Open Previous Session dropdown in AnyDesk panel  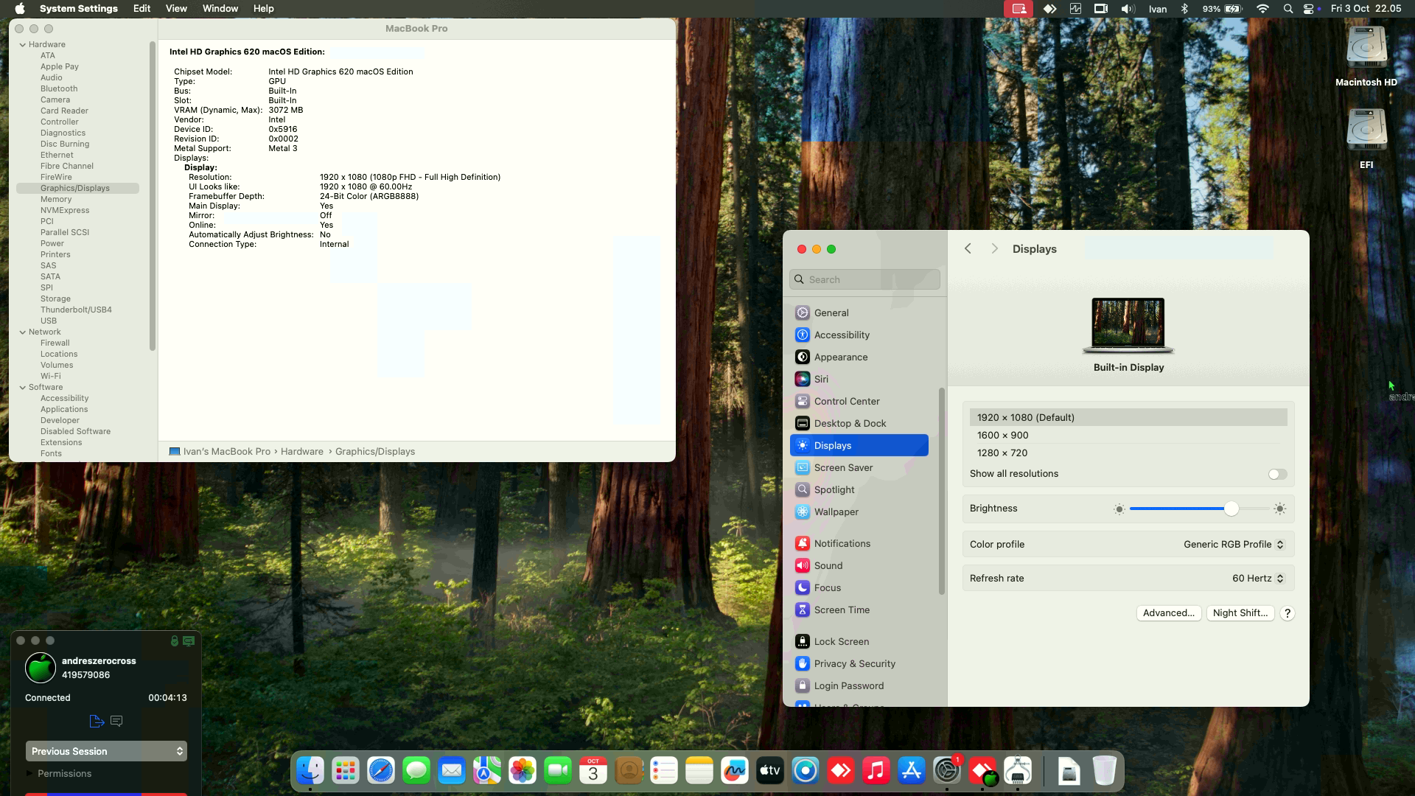106,751
